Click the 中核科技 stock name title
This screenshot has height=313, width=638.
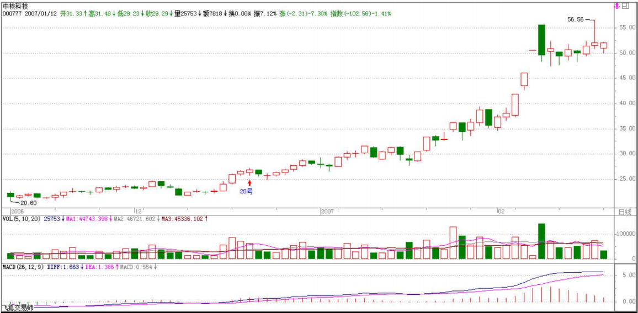click(16, 6)
